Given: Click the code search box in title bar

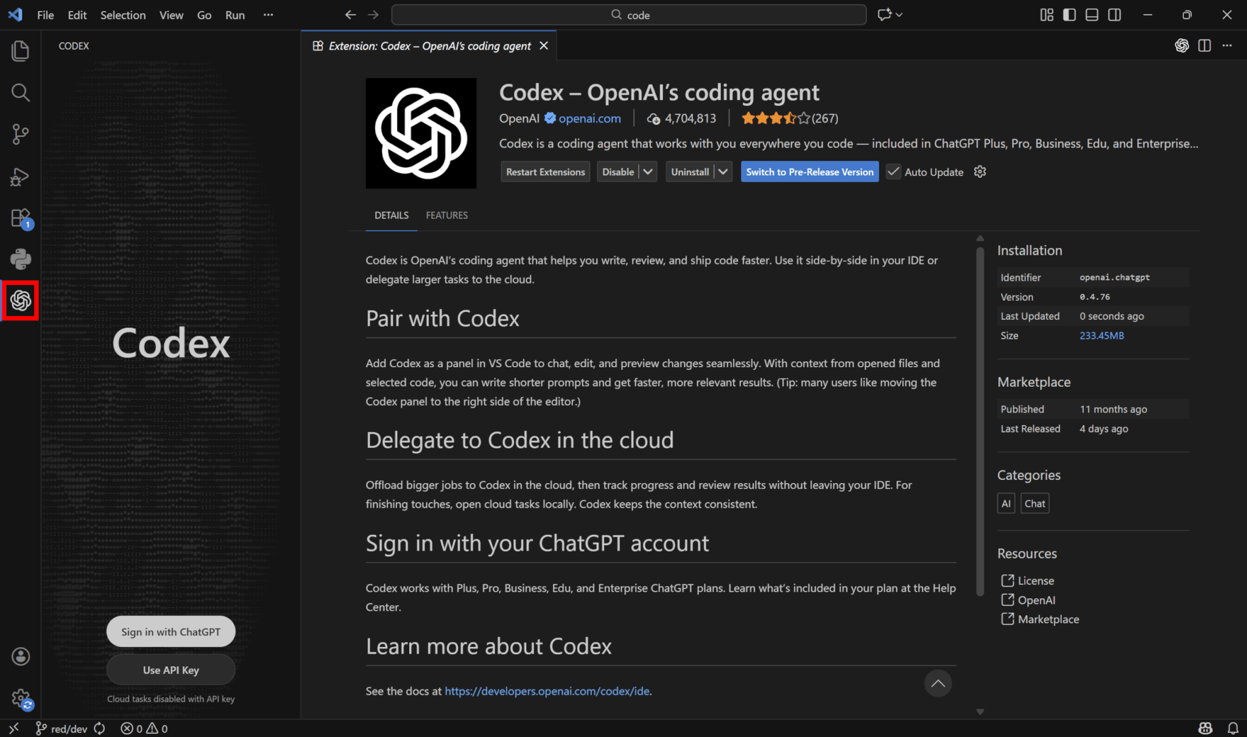Looking at the screenshot, I should (x=629, y=15).
